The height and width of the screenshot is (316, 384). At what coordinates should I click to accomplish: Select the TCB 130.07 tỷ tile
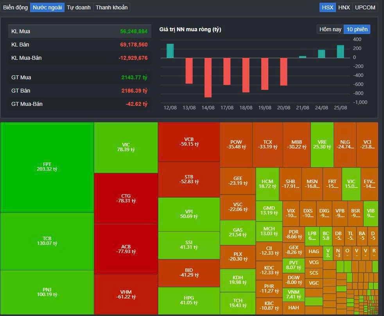pos(47,241)
